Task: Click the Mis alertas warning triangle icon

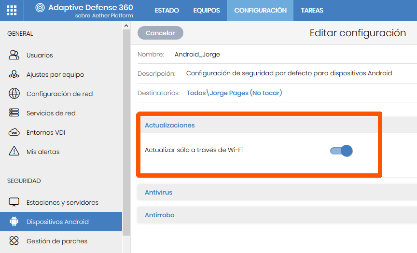Action: point(14,151)
